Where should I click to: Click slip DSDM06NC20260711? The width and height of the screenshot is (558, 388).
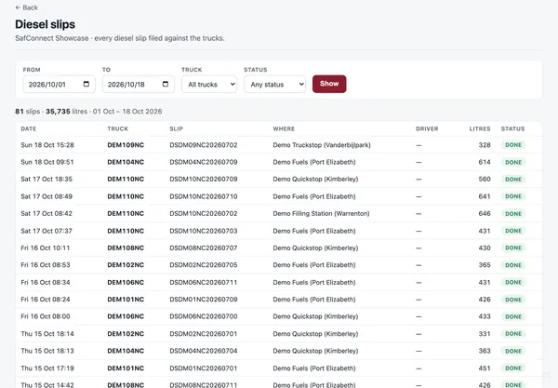click(204, 282)
